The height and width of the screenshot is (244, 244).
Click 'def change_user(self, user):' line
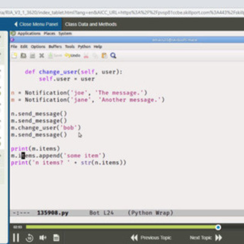point(74,72)
